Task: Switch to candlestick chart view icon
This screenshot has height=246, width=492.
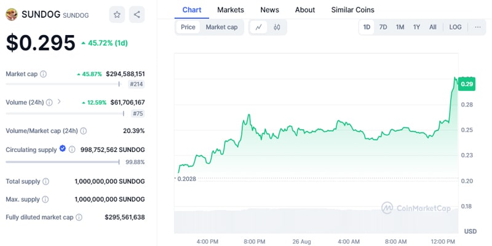Action: (277, 27)
